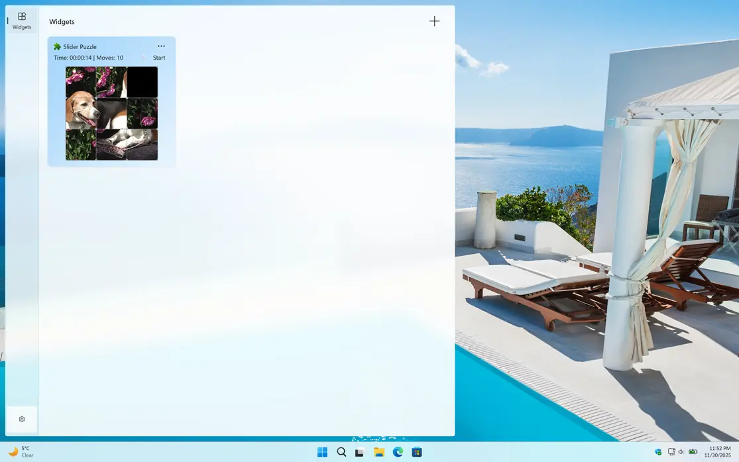Open the weather flyout showing 5°C Clear
The width and height of the screenshot is (739, 462).
pos(20,451)
